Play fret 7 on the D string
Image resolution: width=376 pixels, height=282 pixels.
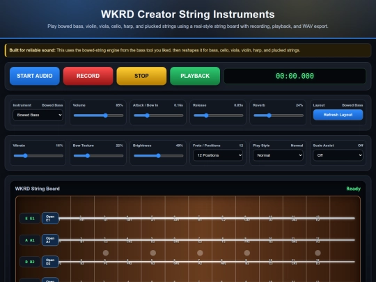coord(200,262)
